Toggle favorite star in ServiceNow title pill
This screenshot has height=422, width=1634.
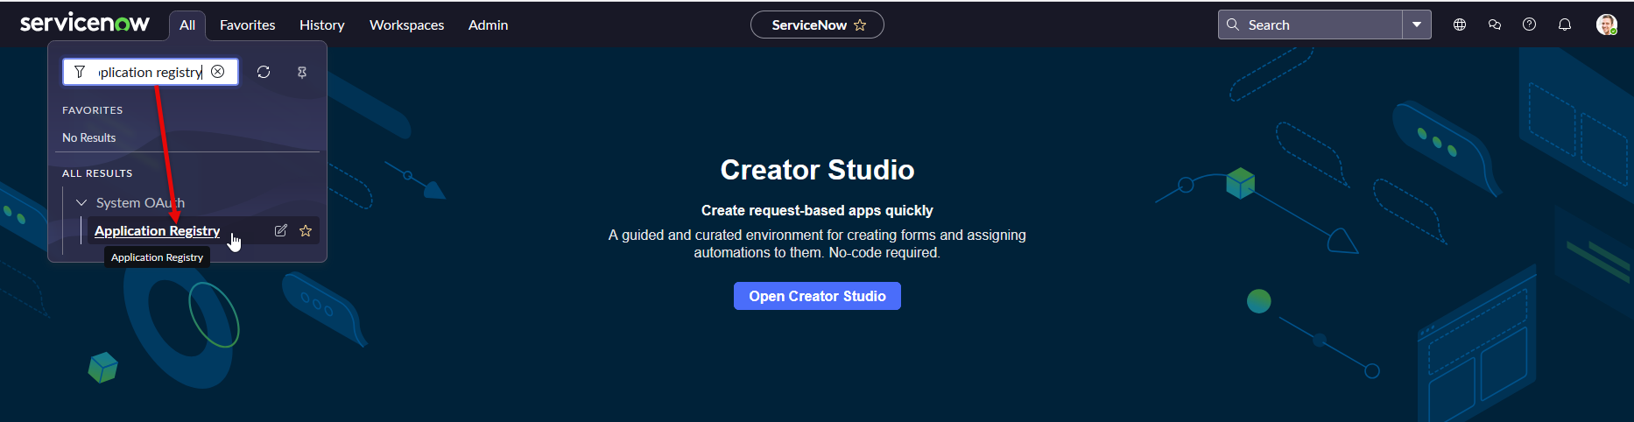[860, 25]
